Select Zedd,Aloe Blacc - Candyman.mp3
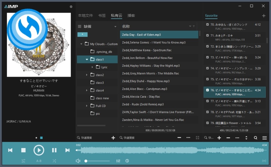 159,89
